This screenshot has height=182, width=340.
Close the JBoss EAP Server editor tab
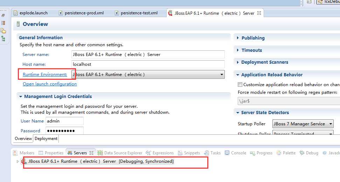[x=259, y=13]
